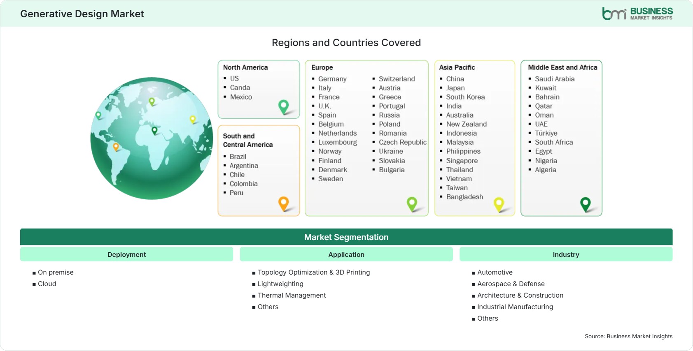Click the Business Market Insights logo
This screenshot has height=351, width=693.
tap(637, 14)
